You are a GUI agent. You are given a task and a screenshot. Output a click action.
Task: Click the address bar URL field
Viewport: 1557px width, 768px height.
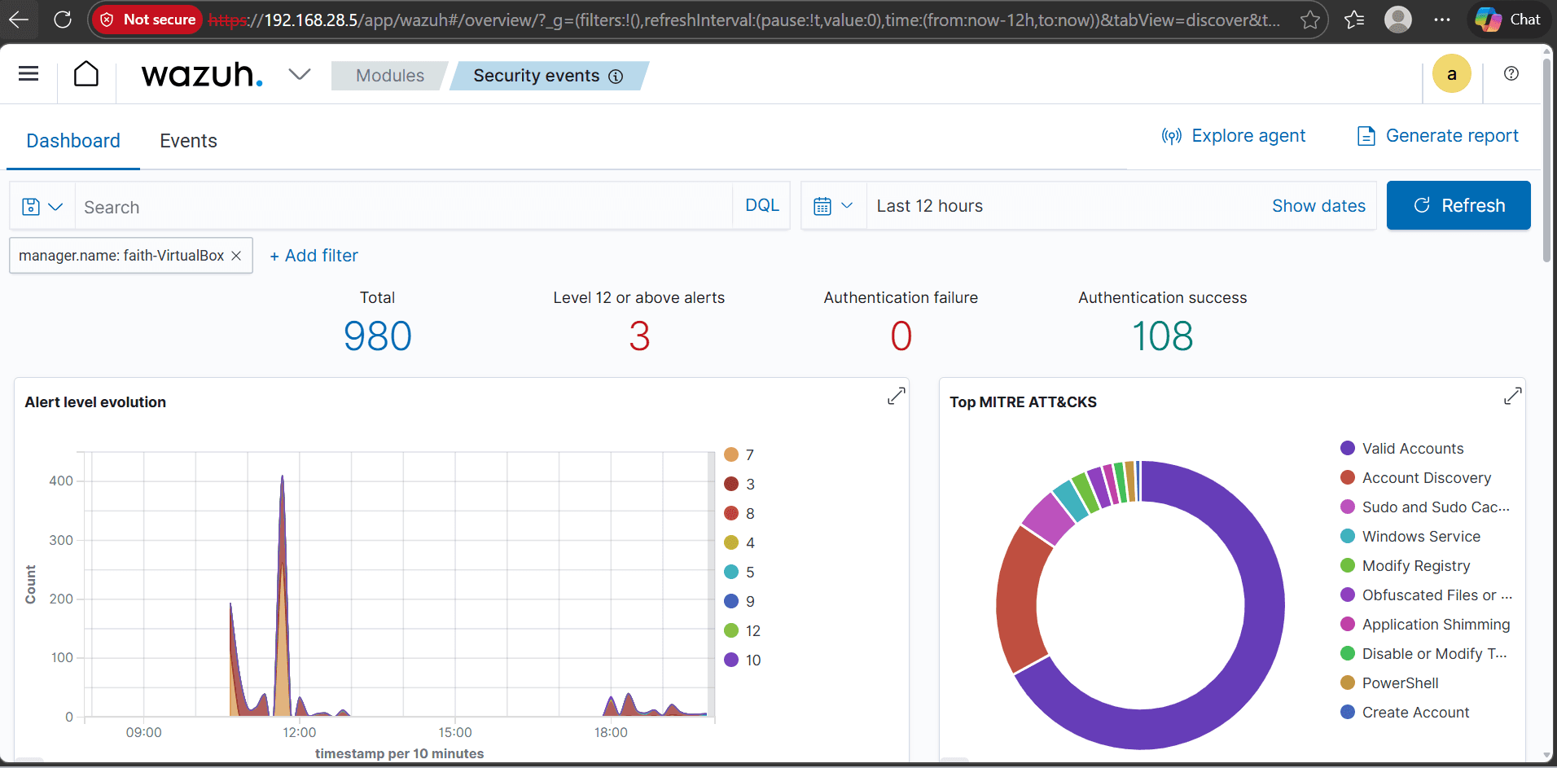[x=743, y=20]
